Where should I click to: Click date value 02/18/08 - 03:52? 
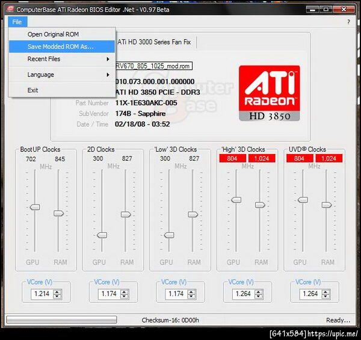pyautogui.click(x=142, y=125)
